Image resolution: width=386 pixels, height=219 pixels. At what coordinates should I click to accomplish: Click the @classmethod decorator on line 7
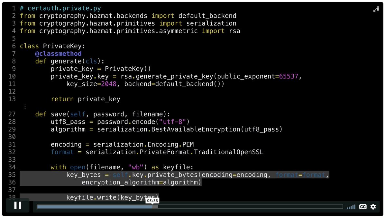58,54
